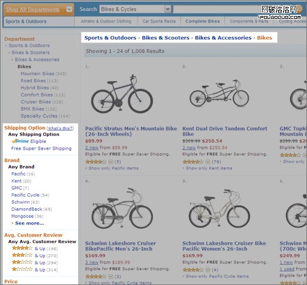Screen dimensions: 307x285
Task: Click Bikes & Accessories in the breadcrumb
Action: pos(223,38)
